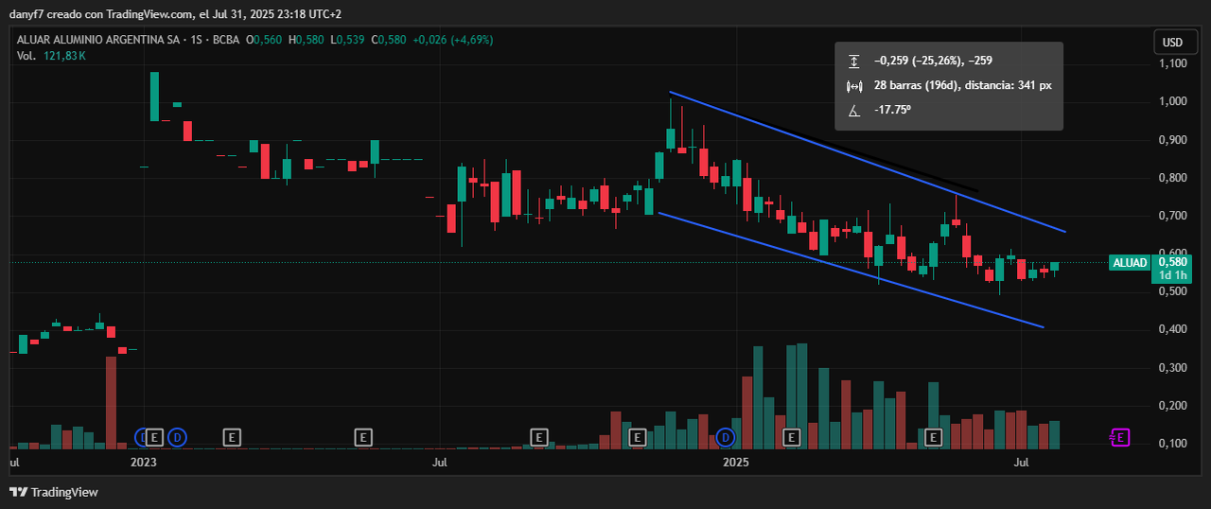Screen dimensions: 1211x509
Task: Click the purple upcoming earnings E marker
Action: click(1119, 437)
